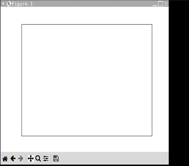Click inside the empty plot axes
Image resolution: width=189 pixels, height=166 pixels.
87,80
